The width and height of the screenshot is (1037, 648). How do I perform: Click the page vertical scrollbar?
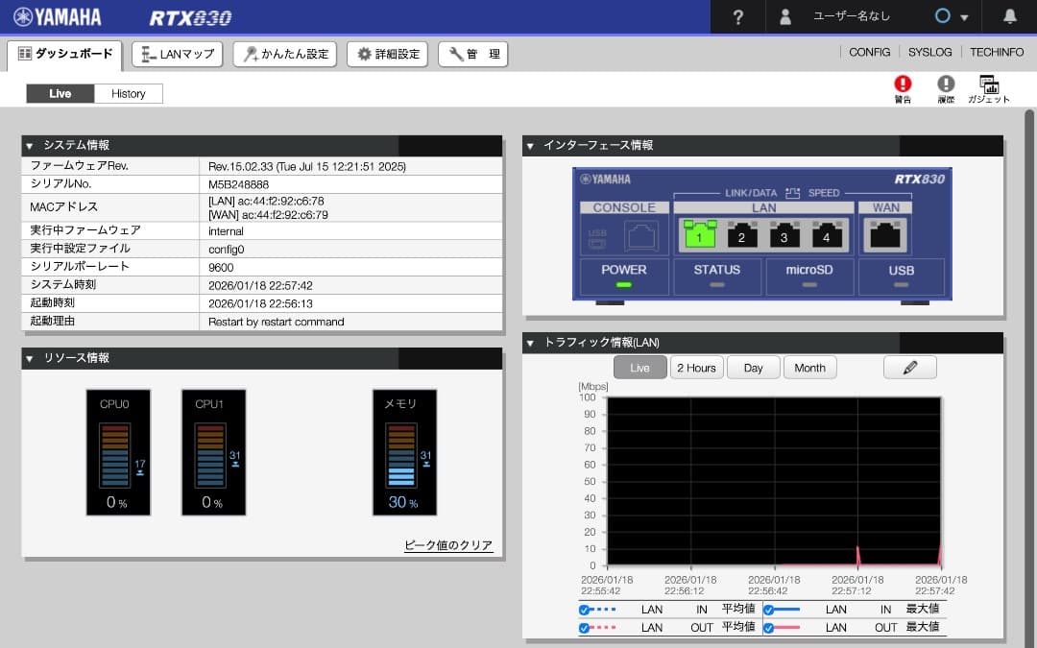click(x=1029, y=288)
